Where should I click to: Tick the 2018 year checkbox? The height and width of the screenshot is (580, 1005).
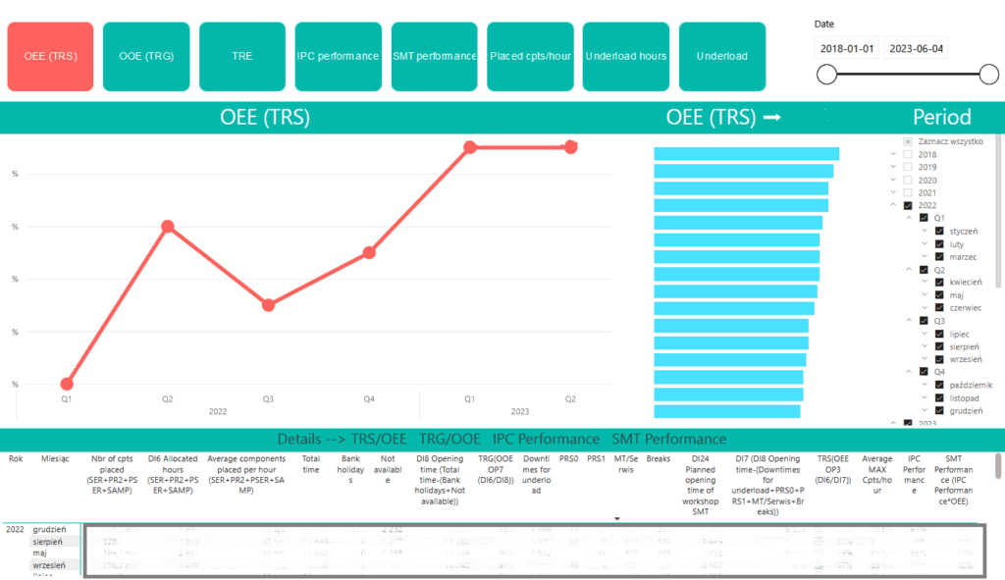pyautogui.click(x=908, y=154)
